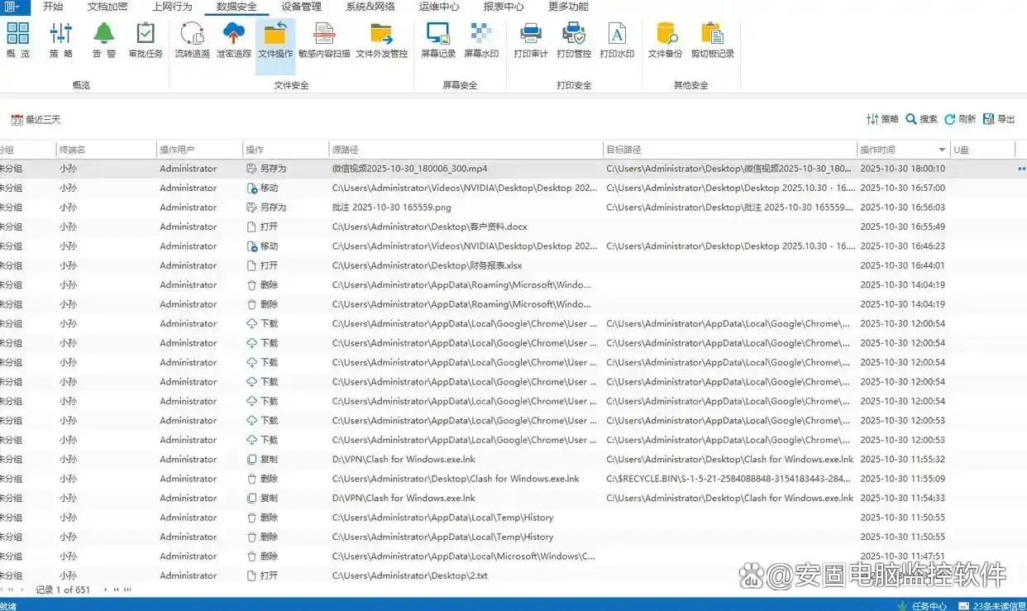Click the 屏幕水印 icon

click(x=480, y=35)
